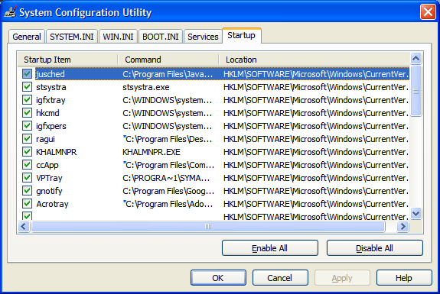The image size is (440, 294).
Task: Click the vertical scrollbar up arrow
Action: click(x=416, y=58)
